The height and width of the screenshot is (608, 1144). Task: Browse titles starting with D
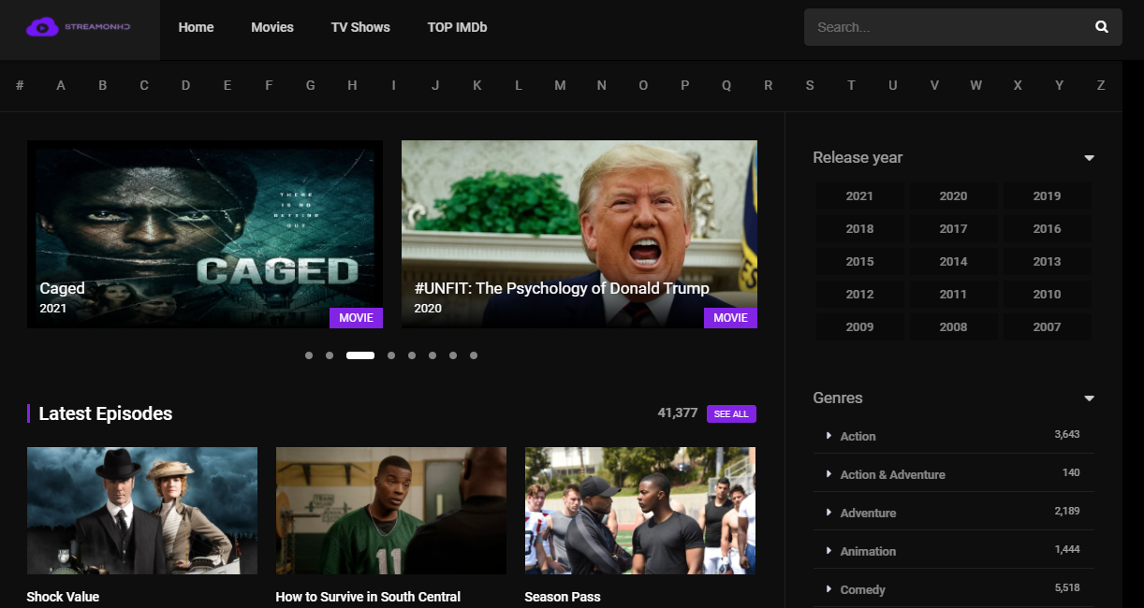[x=185, y=85]
